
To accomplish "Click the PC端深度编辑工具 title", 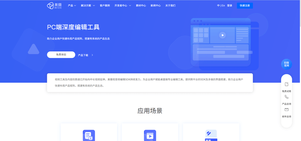I will (73, 27).
